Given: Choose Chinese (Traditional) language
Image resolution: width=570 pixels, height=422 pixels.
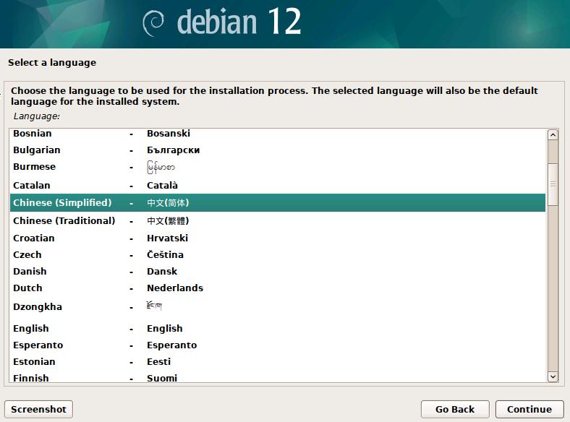Looking at the screenshot, I should click(x=277, y=221).
